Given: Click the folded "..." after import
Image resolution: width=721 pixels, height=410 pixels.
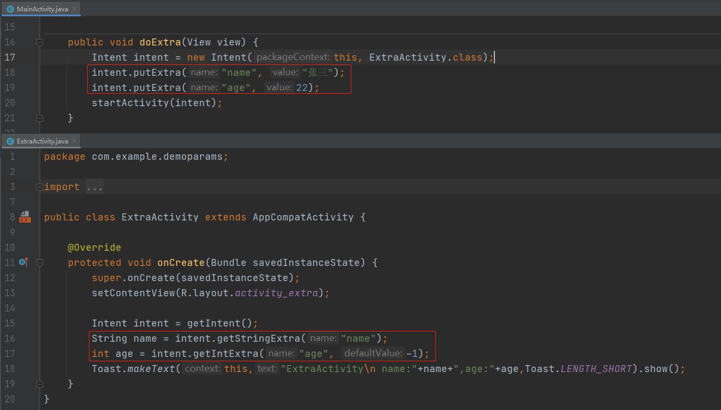Looking at the screenshot, I should pyautogui.click(x=94, y=187).
